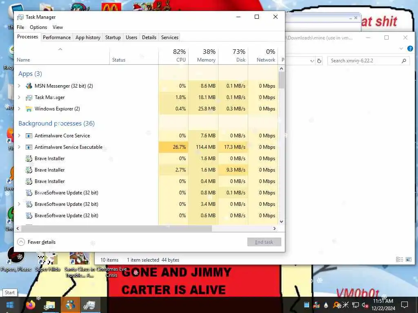Click the Antimalware Core Service icon
This screenshot has width=418, height=313.
pos(29,136)
